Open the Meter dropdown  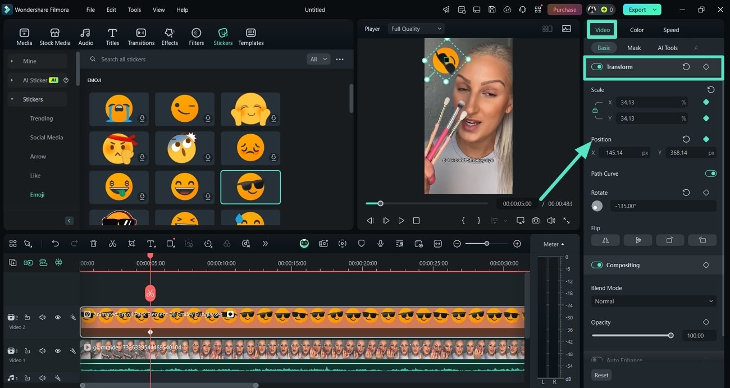click(554, 244)
